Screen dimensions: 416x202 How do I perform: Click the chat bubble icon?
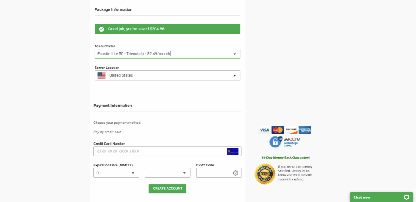(x=406, y=197)
